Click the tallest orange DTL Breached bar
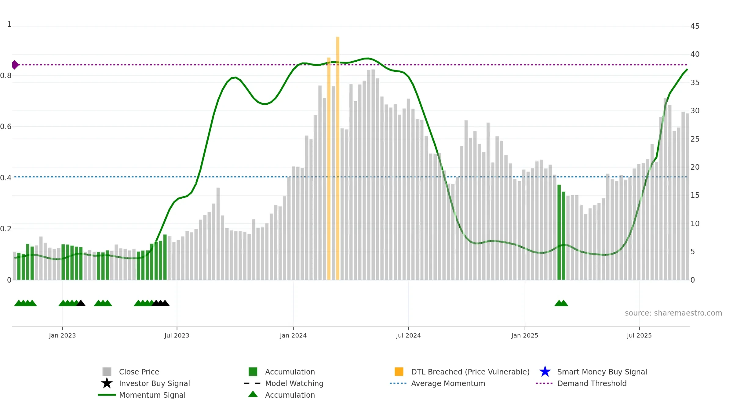Image resolution: width=733 pixels, height=412 pixels. 338,158
